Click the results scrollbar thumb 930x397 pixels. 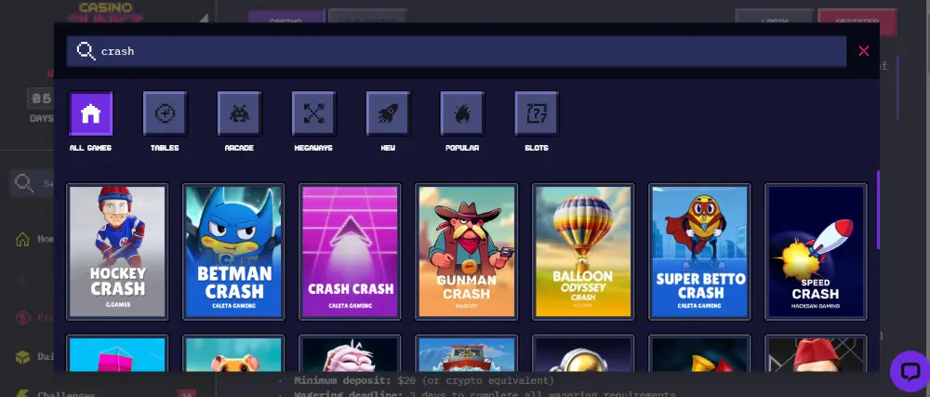pyautogui.click(x=879, y=210)
